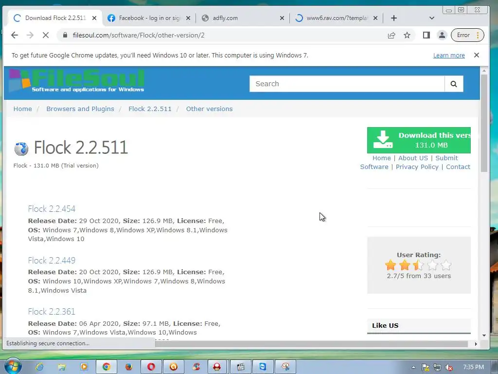
Task: Stop loading the page
Action: click(46, 35)
